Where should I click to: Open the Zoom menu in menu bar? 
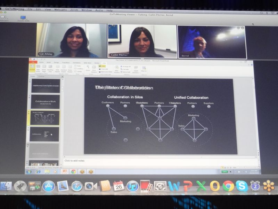[x=74, y=10]
